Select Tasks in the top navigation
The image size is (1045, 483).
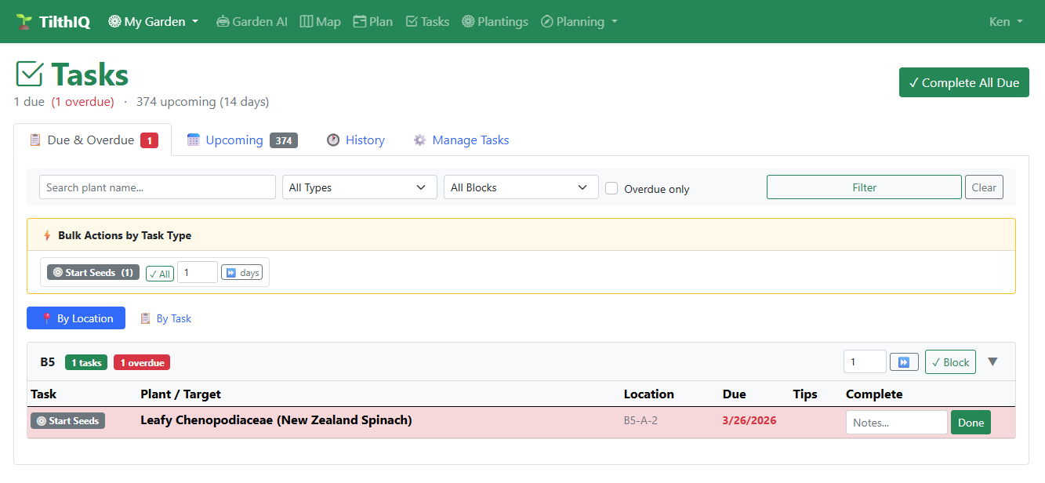[427, 21]
